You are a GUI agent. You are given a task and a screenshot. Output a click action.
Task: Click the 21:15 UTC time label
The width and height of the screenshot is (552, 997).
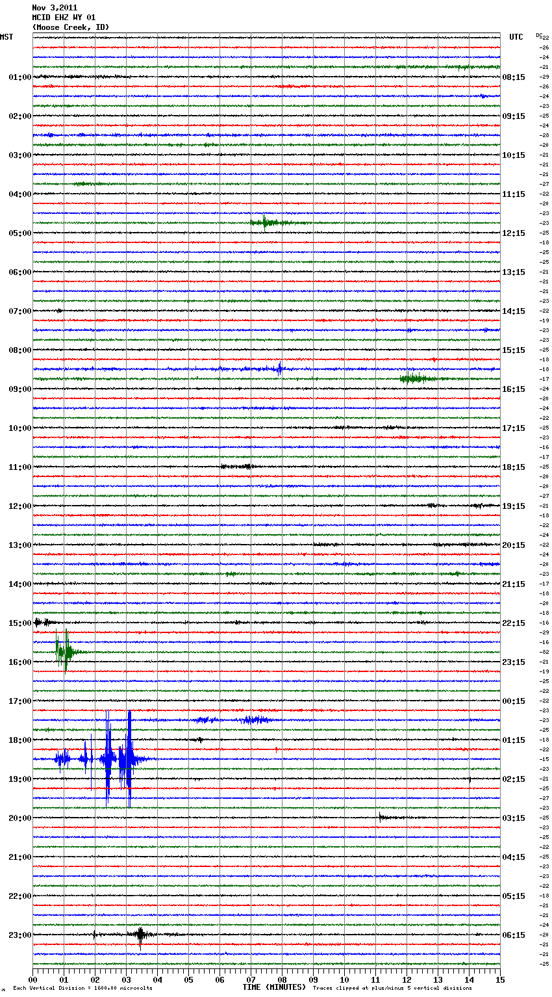tap(514, 584)
